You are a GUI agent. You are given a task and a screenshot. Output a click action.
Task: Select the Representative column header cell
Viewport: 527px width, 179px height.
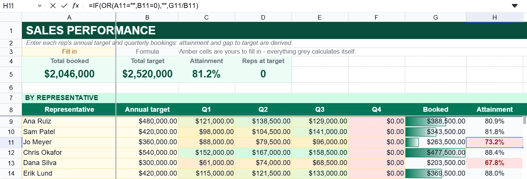(69, 110)
